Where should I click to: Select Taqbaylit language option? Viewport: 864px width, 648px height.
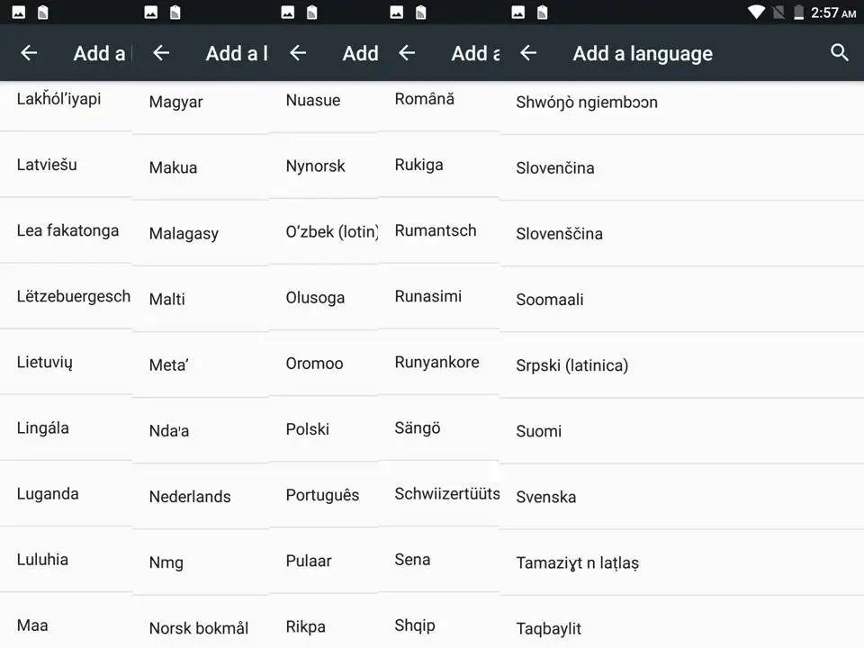coord(548,628)
